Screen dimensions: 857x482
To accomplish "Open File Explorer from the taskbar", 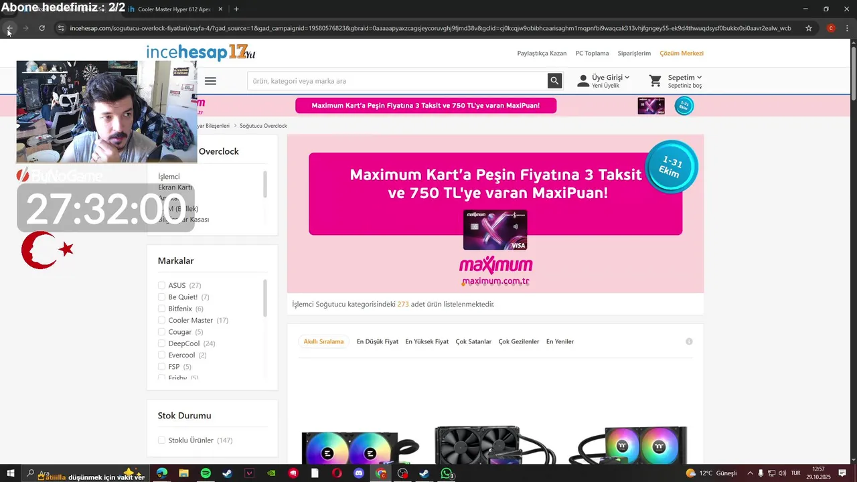I will point(183,473).
